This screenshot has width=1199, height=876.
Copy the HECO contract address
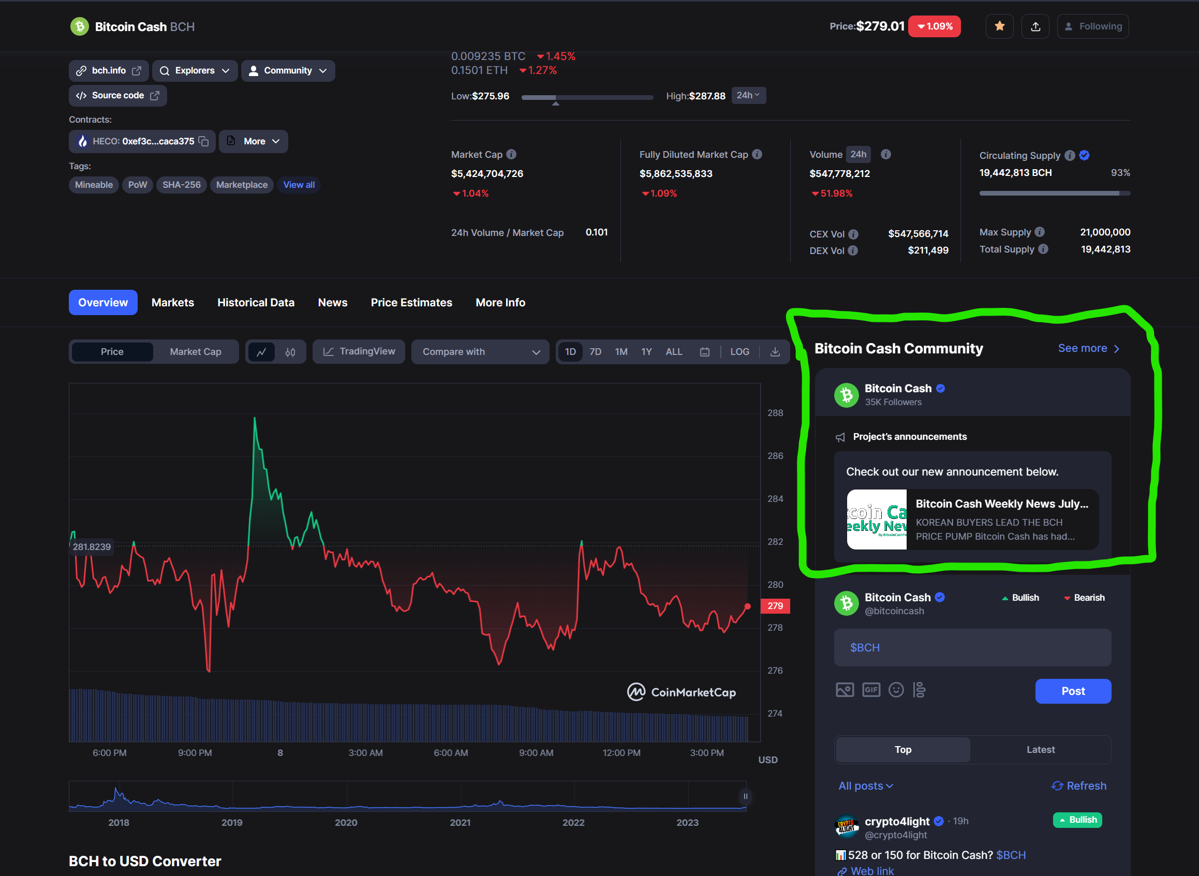pos(204,142)
